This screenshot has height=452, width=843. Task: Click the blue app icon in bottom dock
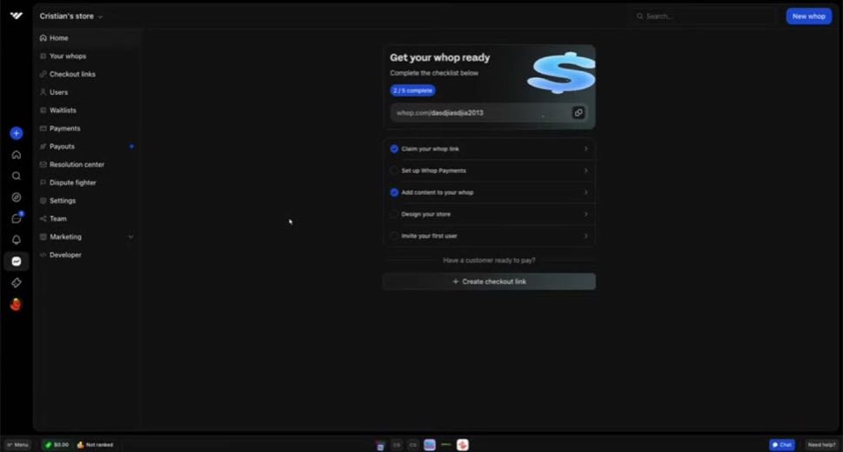click(429, 444)
